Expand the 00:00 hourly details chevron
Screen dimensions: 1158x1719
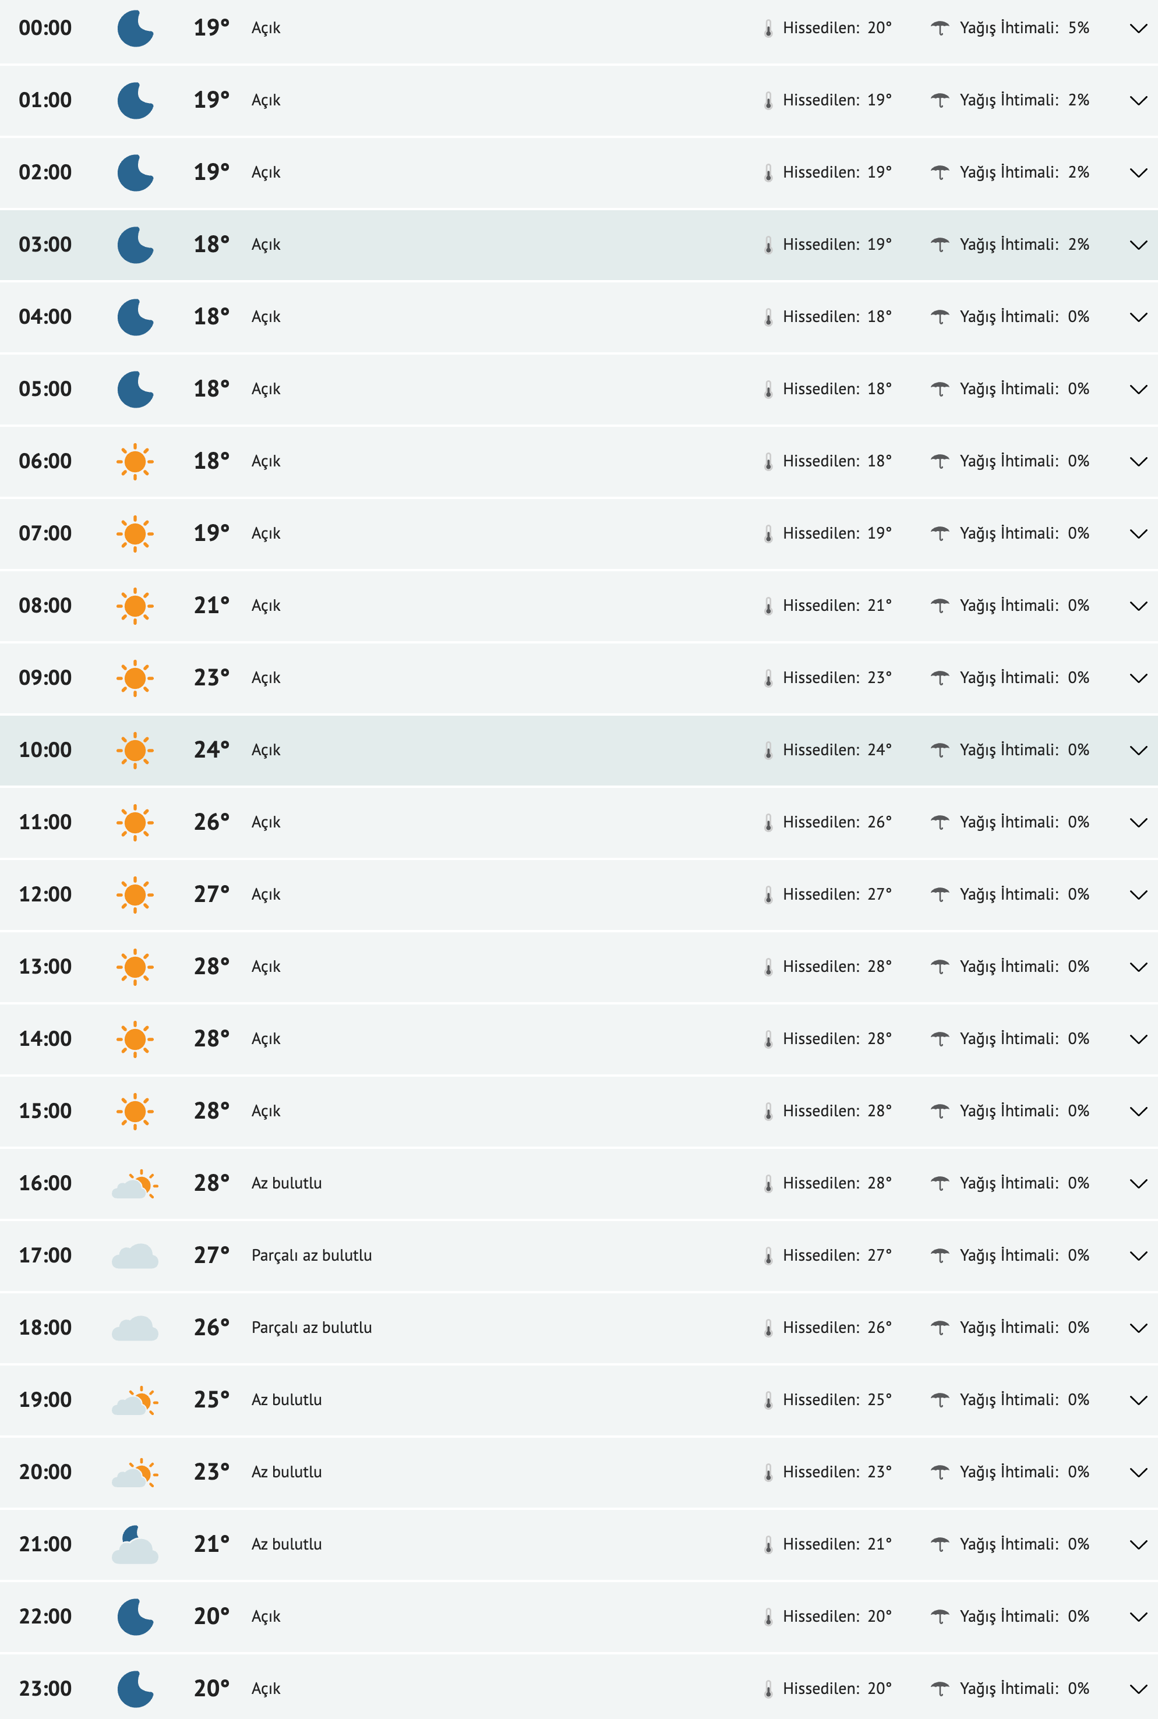tap(1138, 29)
